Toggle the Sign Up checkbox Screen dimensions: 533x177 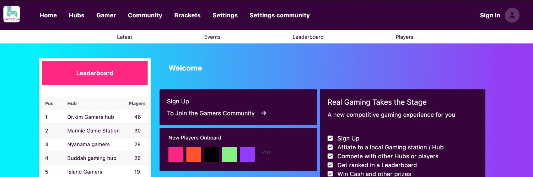330,138
